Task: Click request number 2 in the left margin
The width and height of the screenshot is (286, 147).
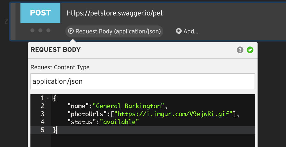Action: (5, 21)
